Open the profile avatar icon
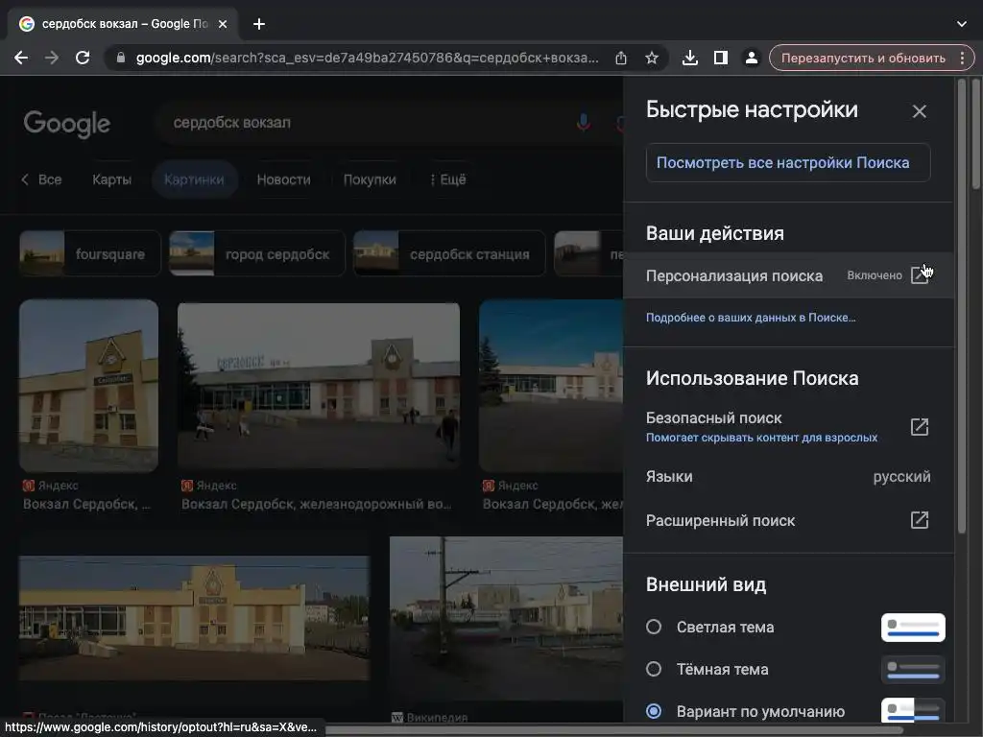The height and width of the screenshot is (737, 983). [751, 58]
